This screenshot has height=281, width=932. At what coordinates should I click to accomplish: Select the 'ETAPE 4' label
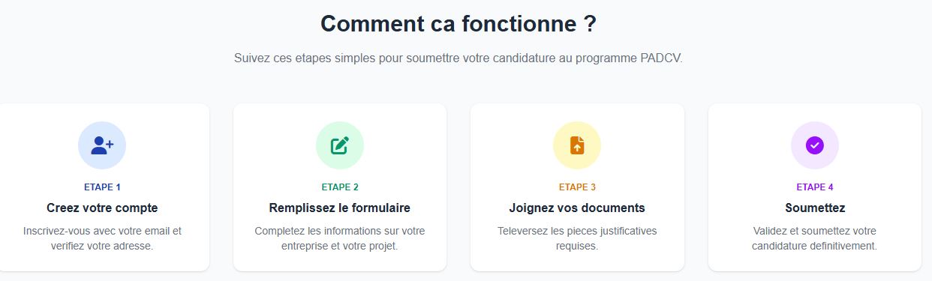coord(815,187)
